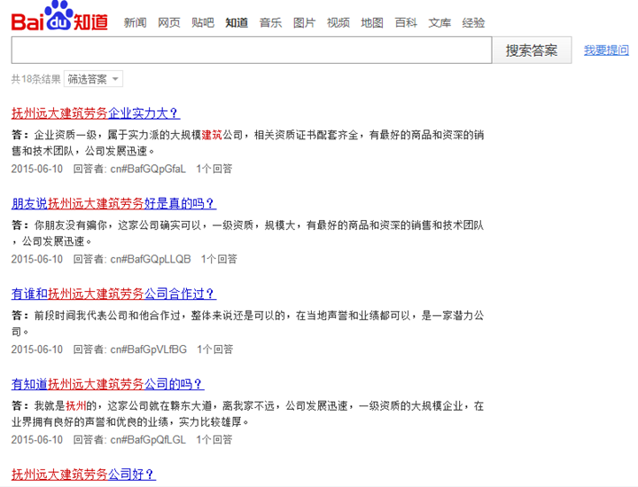Open result 抚州远大建筑劳务企业实力大？

(x=96, y=114)
